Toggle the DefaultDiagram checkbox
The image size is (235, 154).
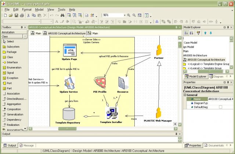[x=221, y=107]
